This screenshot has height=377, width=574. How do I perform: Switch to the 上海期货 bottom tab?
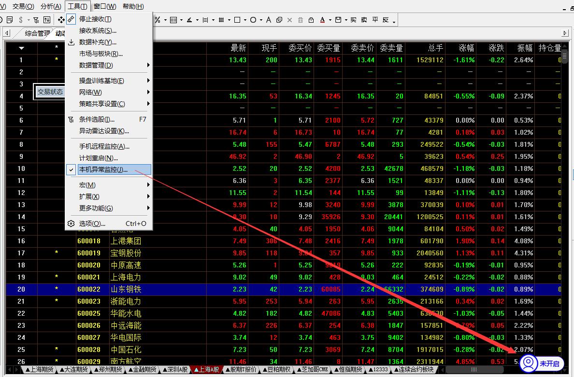(40, 370)
